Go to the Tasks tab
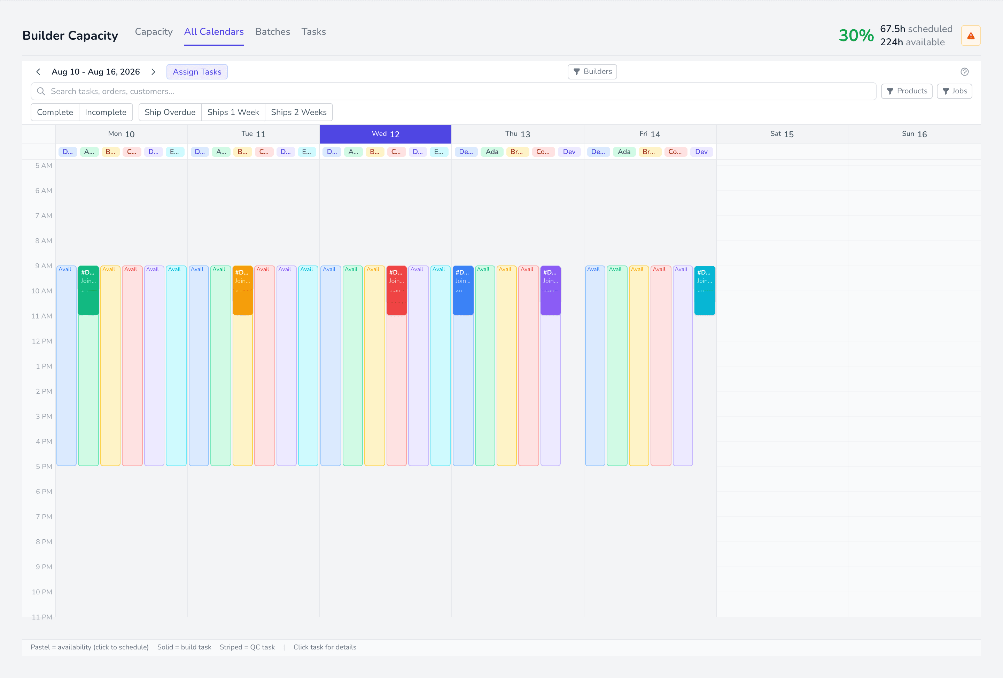The height and width of the screenshot is (678, 1003). point(314,31)
